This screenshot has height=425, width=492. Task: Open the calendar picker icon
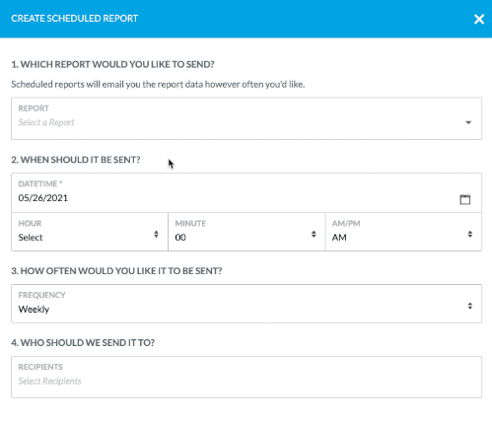pos(464,199)
